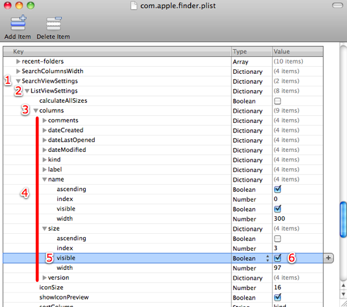
Task: Select the iconSize row
Action: click(163, 287)
